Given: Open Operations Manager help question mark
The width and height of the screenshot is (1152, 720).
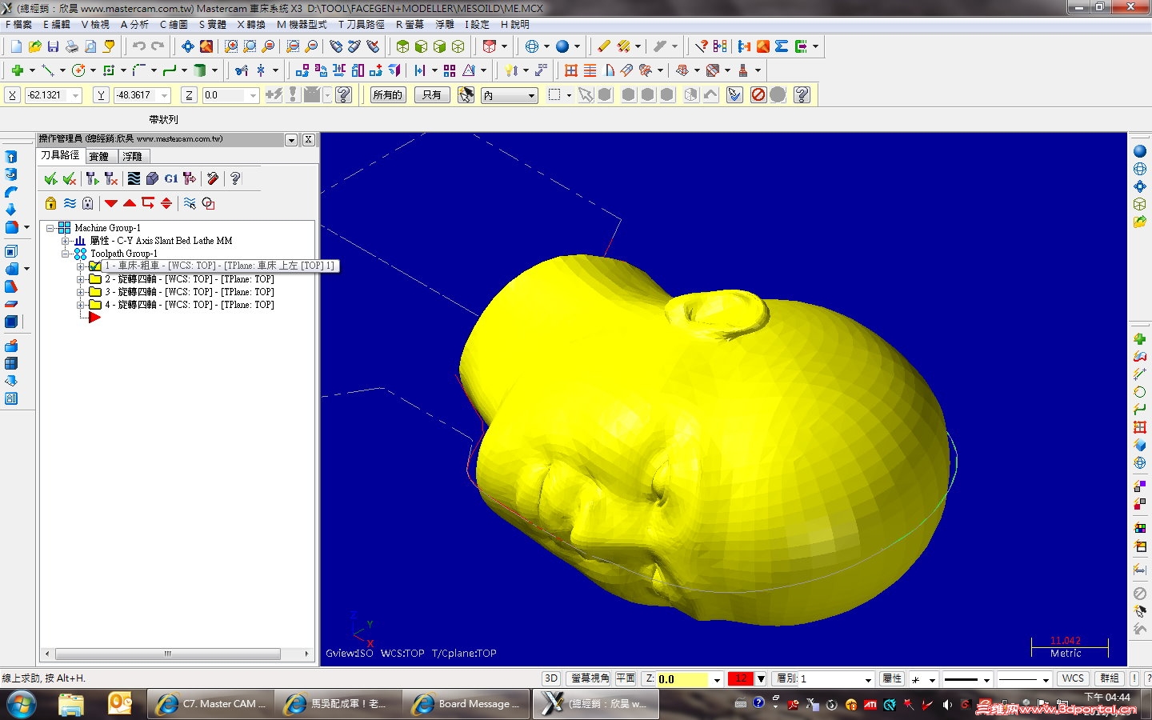Looking at the screenshot, I should 235,178.
